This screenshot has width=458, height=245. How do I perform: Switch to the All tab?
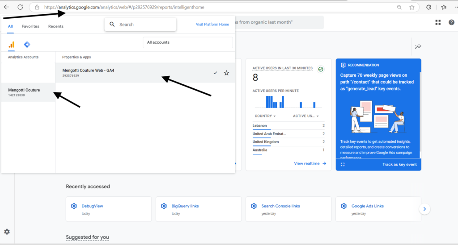coord(10,26)
